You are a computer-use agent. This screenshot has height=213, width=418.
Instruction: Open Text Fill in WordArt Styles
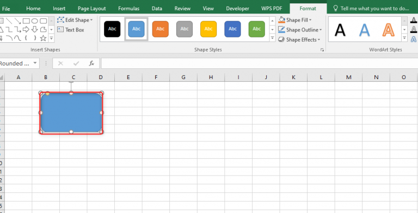point(414,20)
